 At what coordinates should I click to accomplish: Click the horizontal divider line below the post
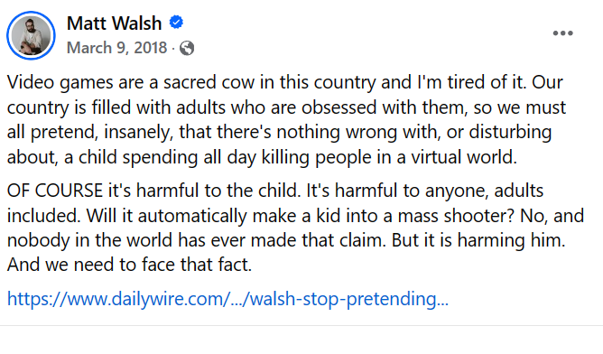point(301,326)
